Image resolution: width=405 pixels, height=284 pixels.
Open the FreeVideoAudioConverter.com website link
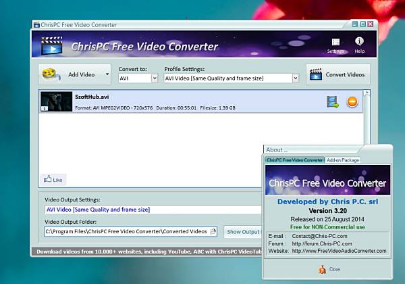pos(339,251)
